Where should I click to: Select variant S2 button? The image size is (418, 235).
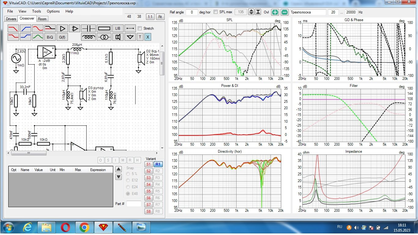click(x=148, y=171)
